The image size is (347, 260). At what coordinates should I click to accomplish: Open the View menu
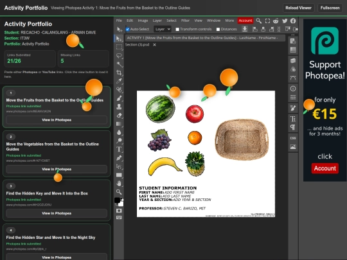pos(199,21)
